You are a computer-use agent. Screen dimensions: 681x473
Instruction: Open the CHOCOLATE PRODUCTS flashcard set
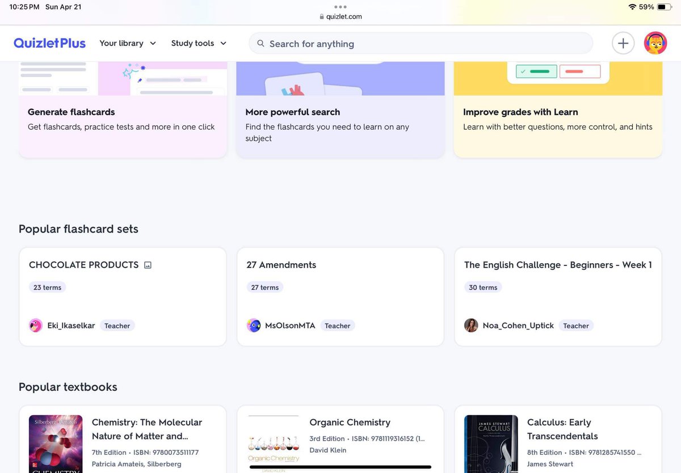click(123, 297)
